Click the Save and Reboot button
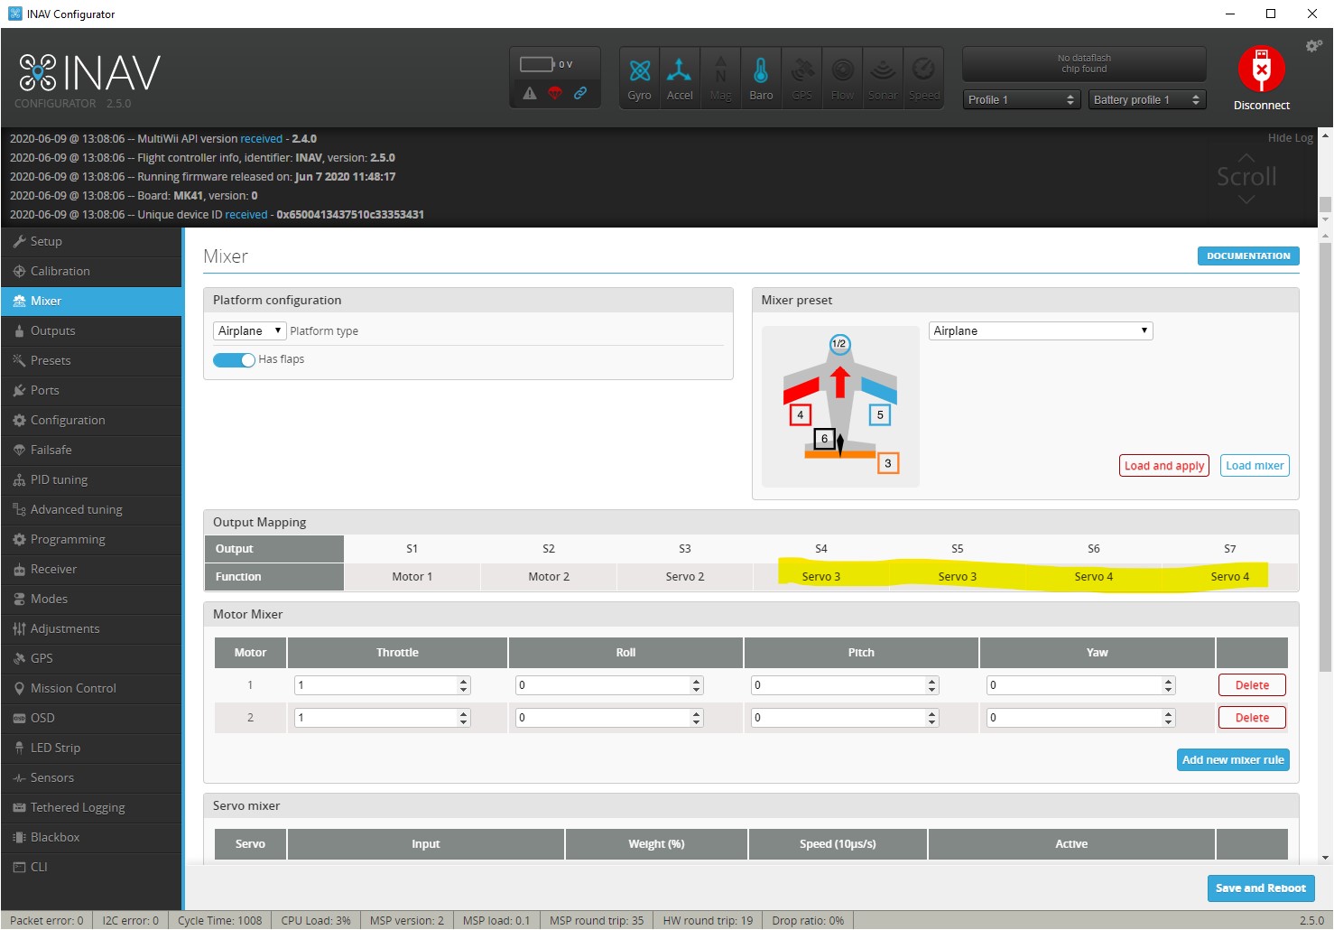 click(x=1260, y=888)
